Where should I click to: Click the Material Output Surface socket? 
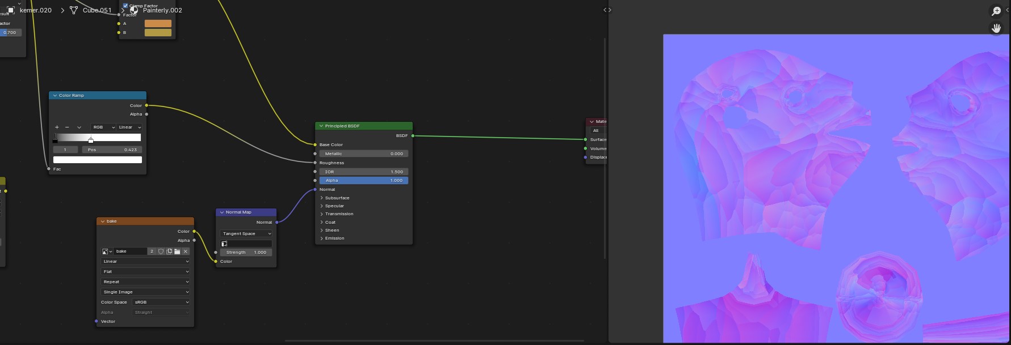tap(585, 140)
